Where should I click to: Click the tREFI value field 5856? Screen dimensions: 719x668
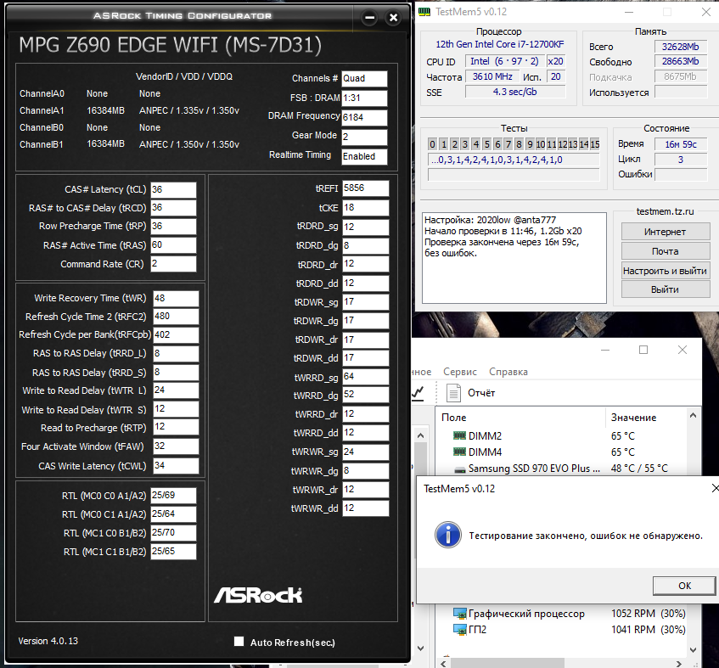pyautogui.click(x=366, y=188)
